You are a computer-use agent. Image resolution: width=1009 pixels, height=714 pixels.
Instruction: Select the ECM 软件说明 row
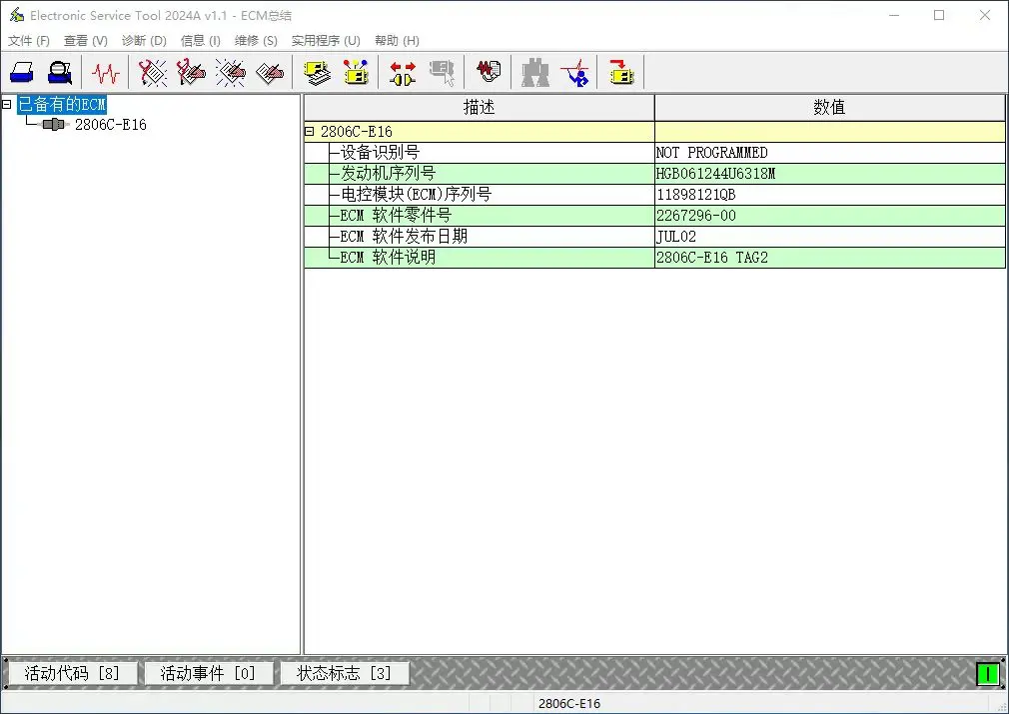click(x=654, y=258)
